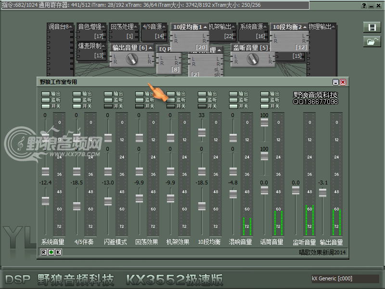This screenshot has height=289, width=385.
Task: Click the 输出音量 [6] rotary knob
Action: pos(131,59)
